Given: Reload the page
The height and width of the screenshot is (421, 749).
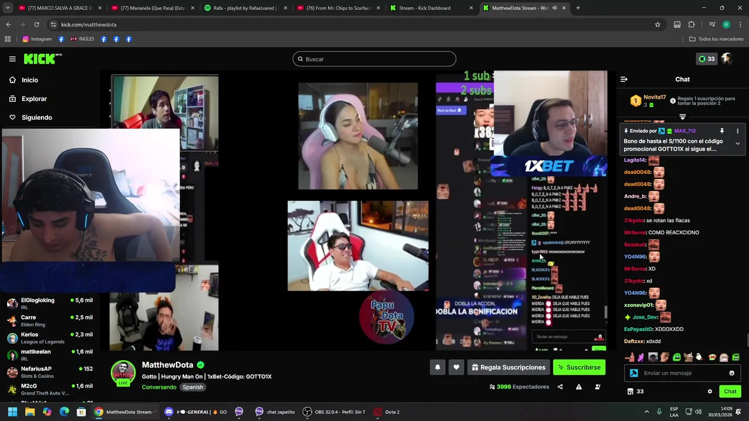Looking at the screenshot, I should [36, 25].
